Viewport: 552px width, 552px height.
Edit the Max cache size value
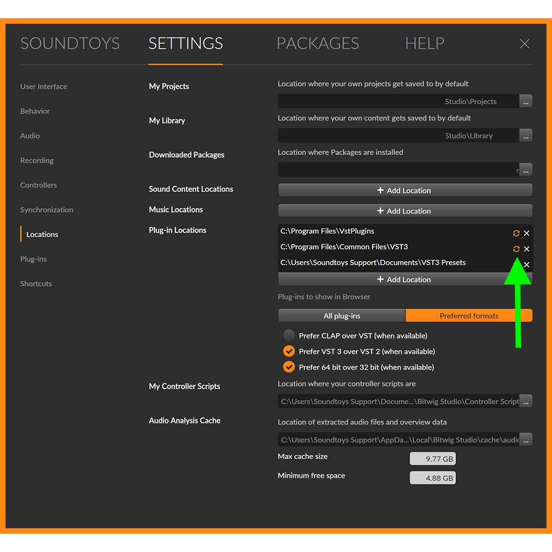tap(433, 459)
